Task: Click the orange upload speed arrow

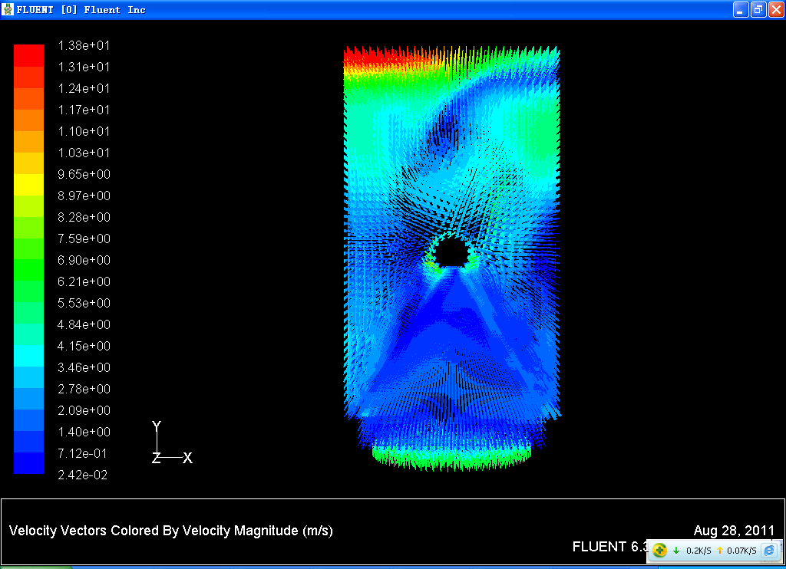Action: 719,550
